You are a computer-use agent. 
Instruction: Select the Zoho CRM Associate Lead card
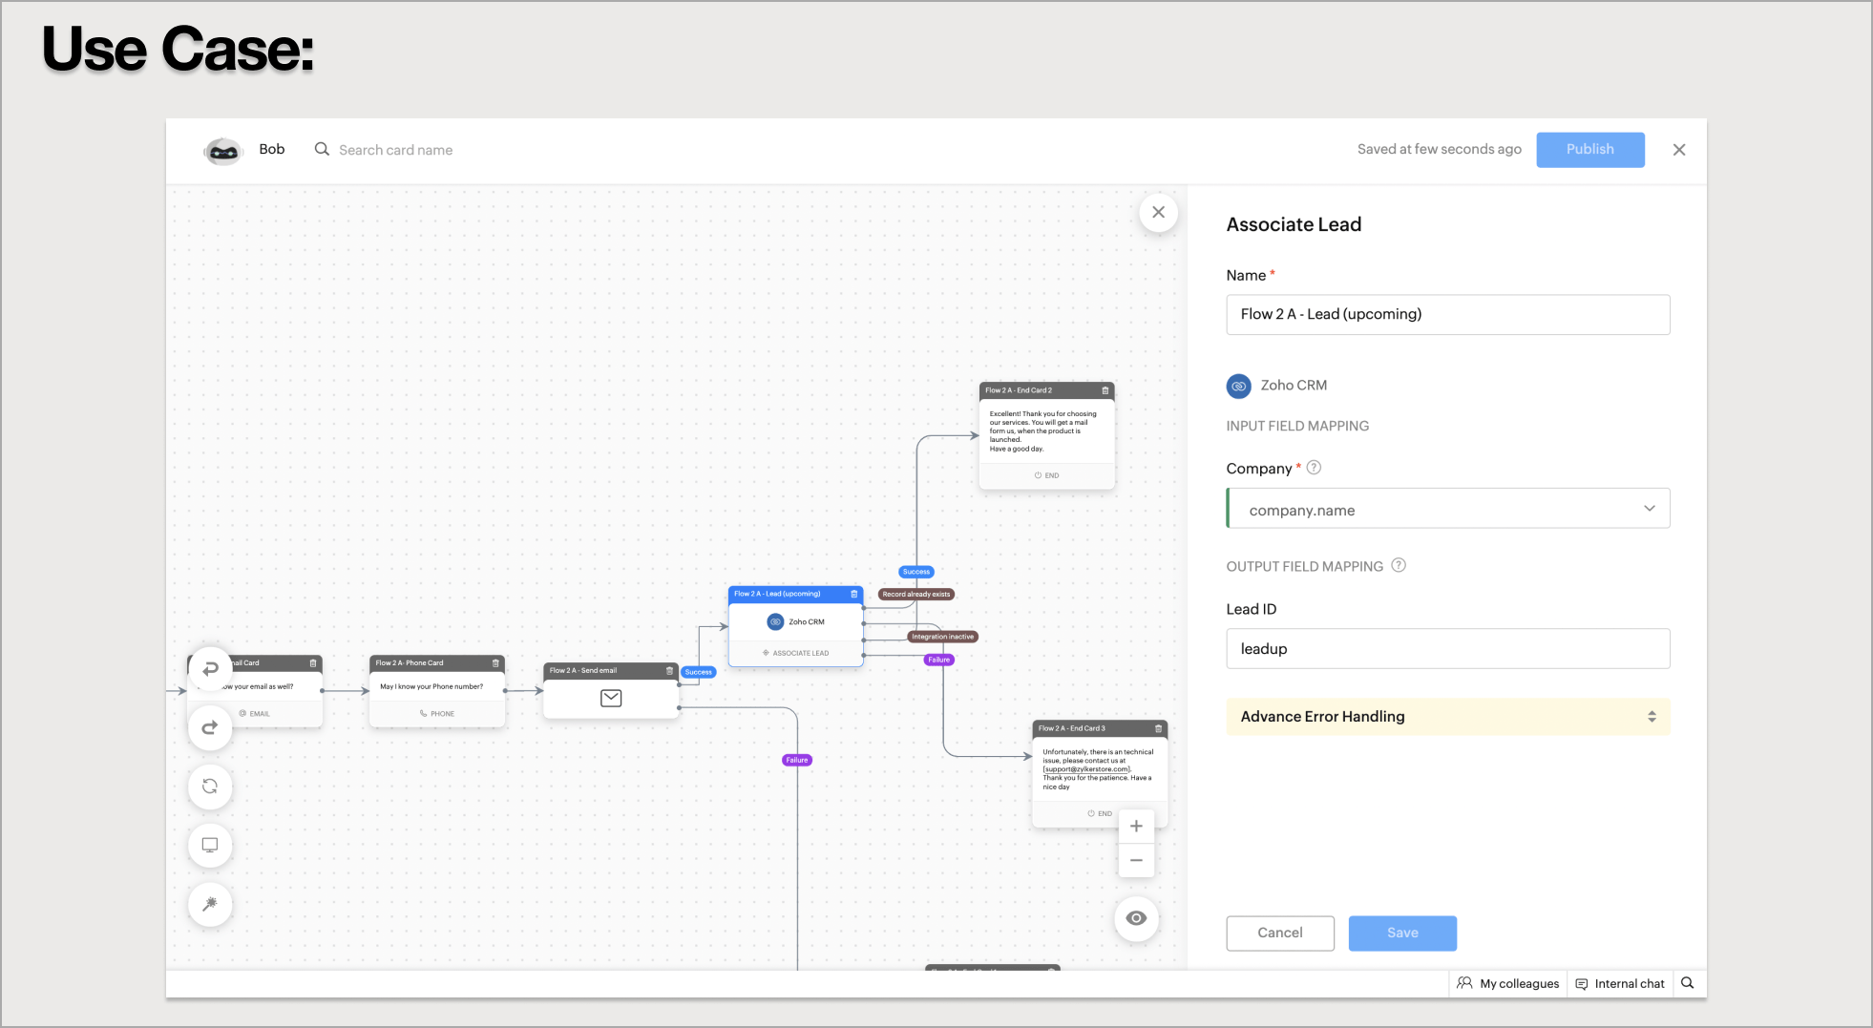pyautogui.click(x=795, y=625)
